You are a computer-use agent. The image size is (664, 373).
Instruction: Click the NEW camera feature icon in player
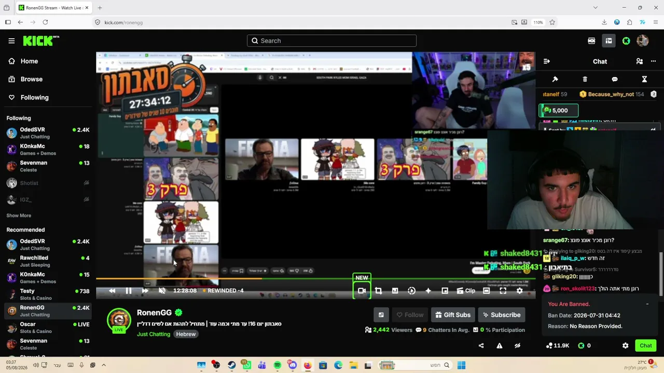tap(362, 291)
